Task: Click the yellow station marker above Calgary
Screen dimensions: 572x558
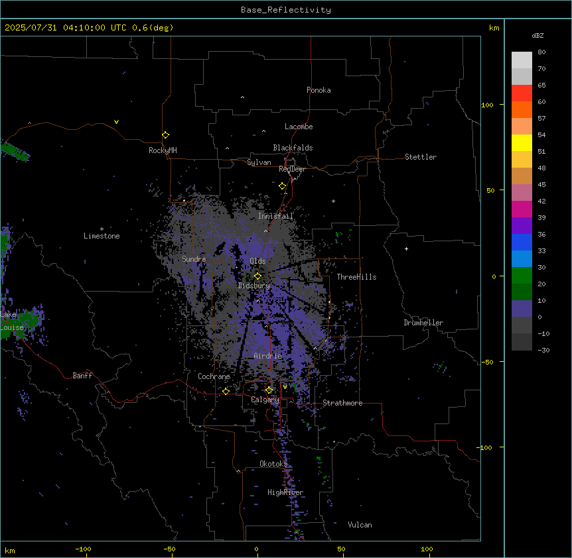Action: 269,390
